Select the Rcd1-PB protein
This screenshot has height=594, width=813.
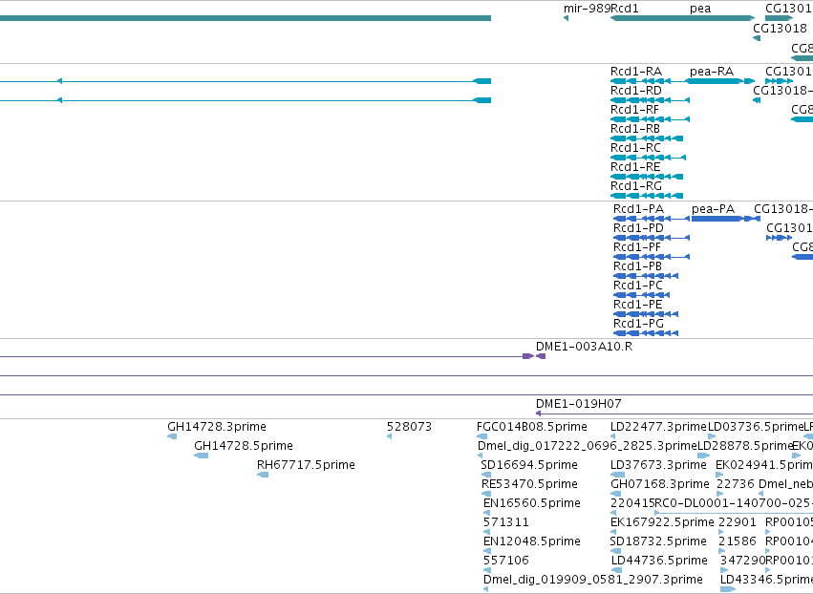[637, 267]
